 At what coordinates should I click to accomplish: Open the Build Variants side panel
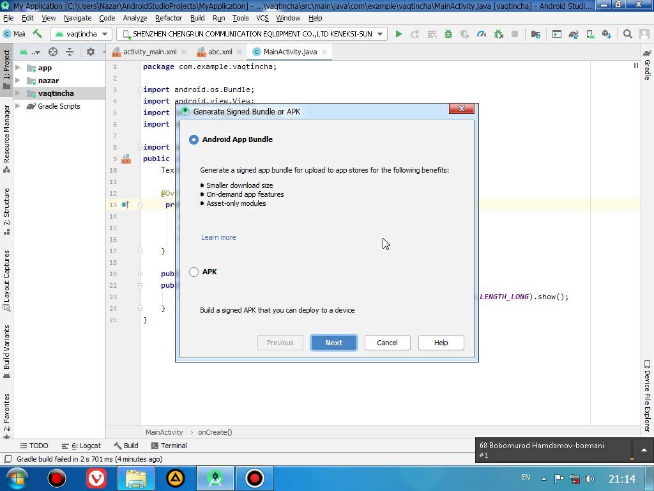click(x=6, y=348)
